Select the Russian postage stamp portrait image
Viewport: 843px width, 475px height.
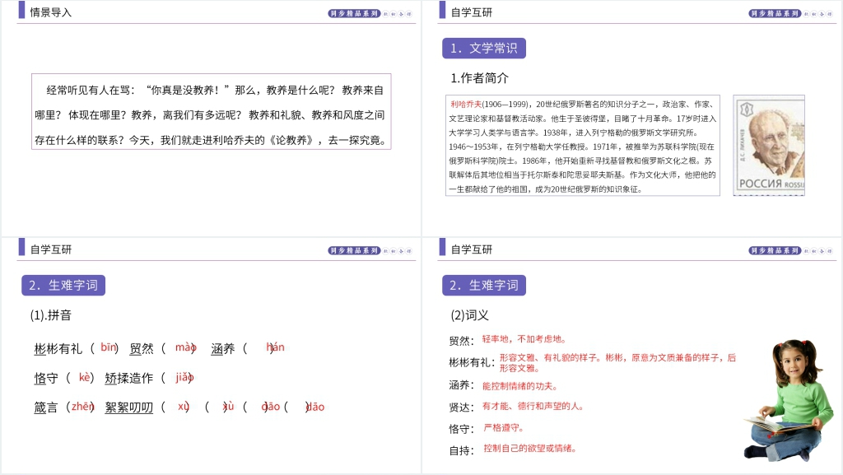pos(768,145)
